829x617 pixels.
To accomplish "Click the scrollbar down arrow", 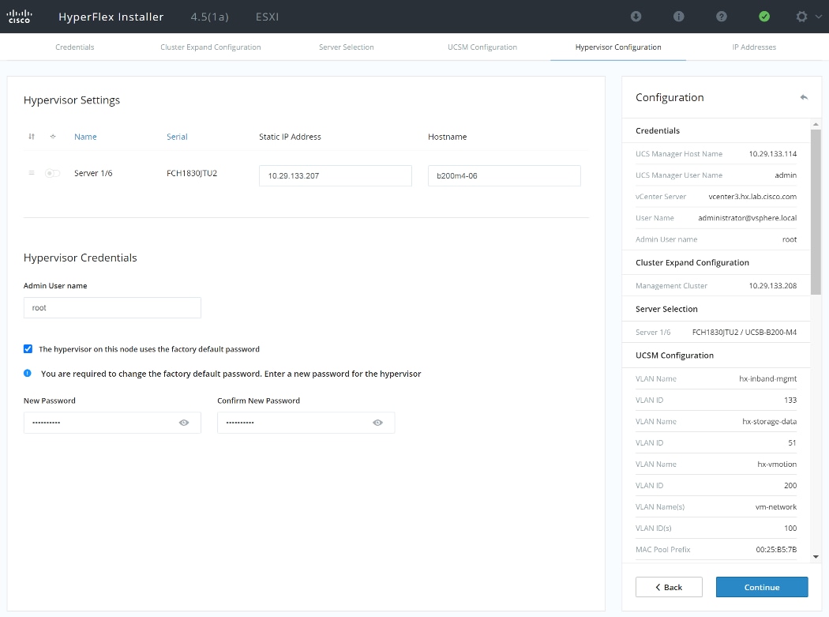I will pyautogui.click(x=816, y=557).
